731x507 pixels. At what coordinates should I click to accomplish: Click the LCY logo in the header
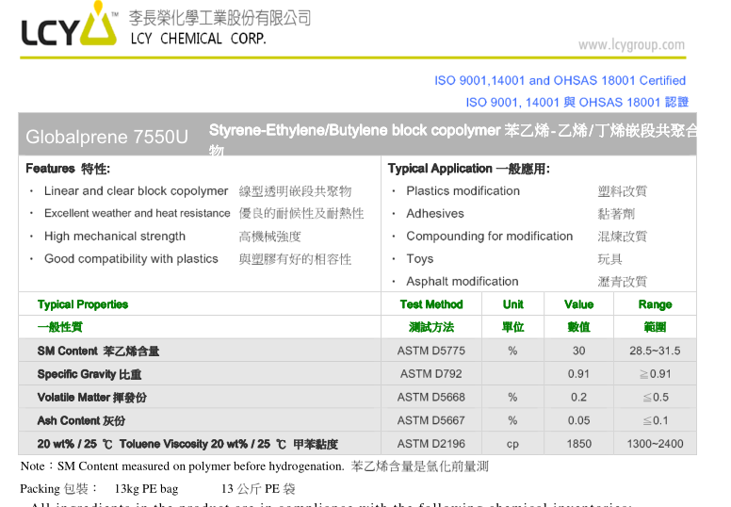[70, 25]
